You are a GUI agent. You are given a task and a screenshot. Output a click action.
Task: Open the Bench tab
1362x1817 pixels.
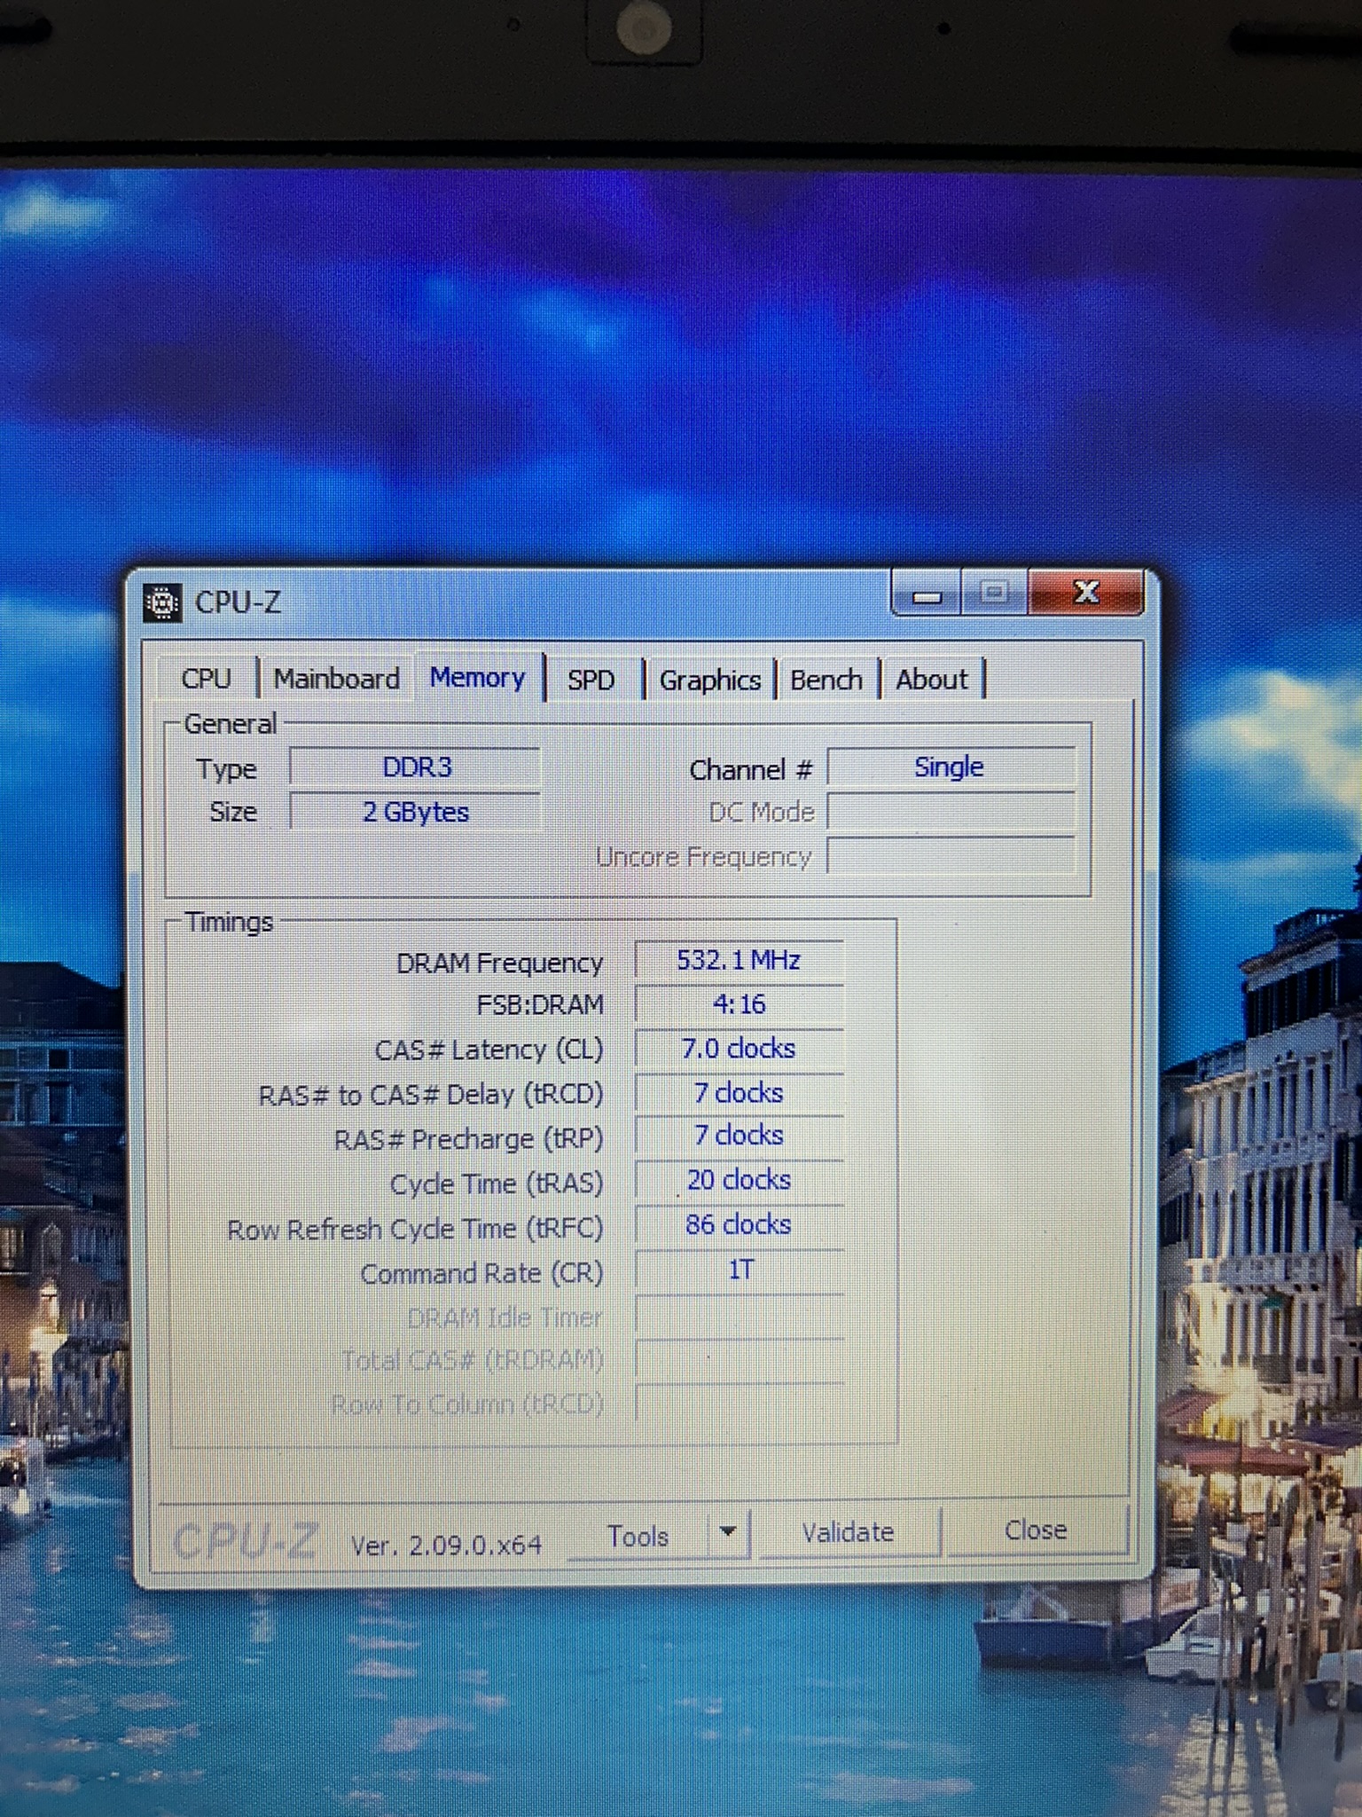click(826, 680)
